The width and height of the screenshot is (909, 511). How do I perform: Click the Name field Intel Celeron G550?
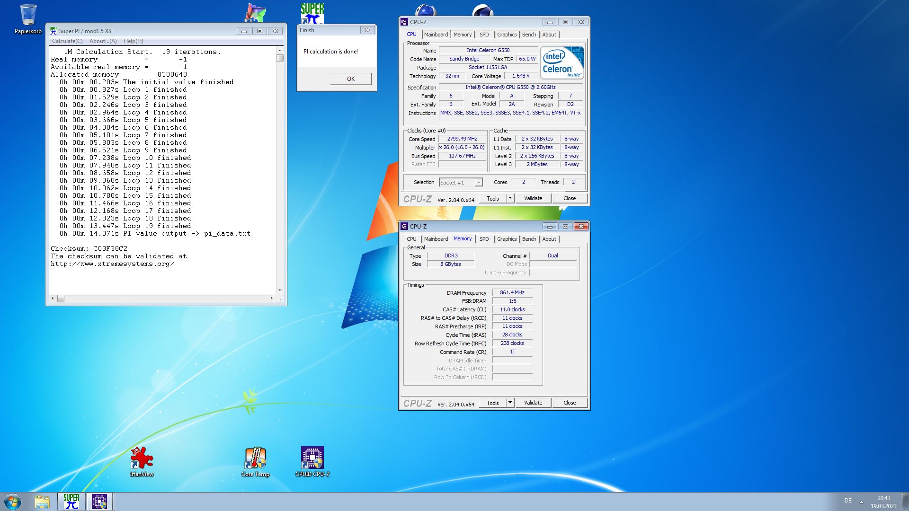[488, 50]
